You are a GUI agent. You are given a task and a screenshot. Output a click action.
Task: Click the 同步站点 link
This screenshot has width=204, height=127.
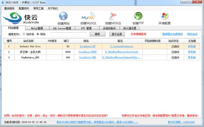pos(192,34)
